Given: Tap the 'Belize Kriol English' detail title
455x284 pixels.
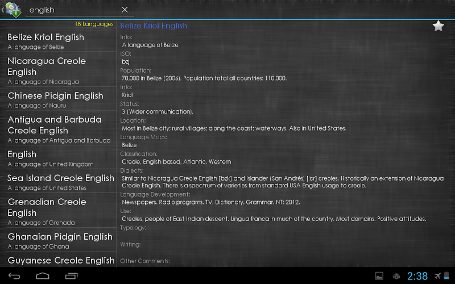Looking at the screenshot, I should point(154,26).
